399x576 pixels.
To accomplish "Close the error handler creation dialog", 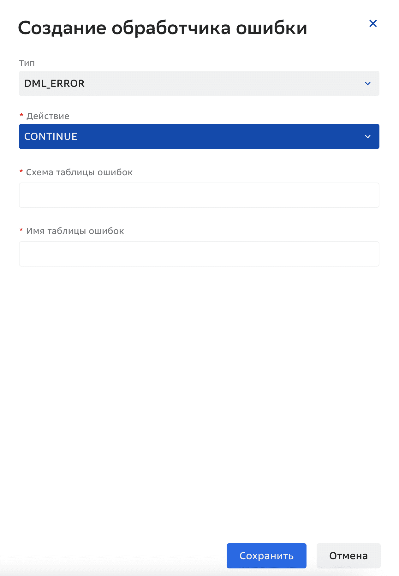I will 373,23.
